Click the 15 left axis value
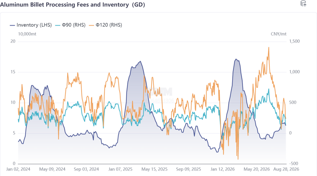This screenshot has height=176, width=317. [13, 72]
